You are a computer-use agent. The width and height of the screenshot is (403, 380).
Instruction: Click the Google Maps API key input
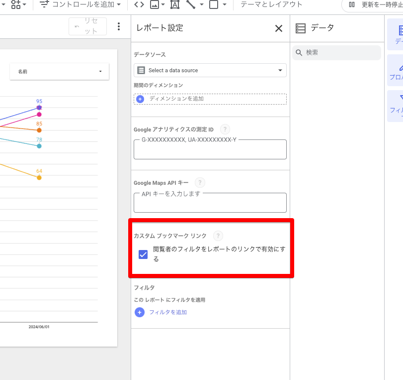coord(210,204)
